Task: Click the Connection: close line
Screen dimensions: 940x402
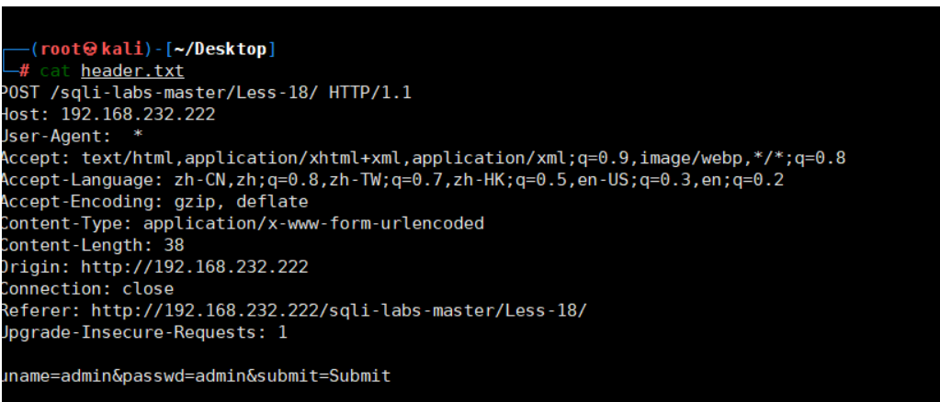Action: pyautogui.click(x=87, y=289)
